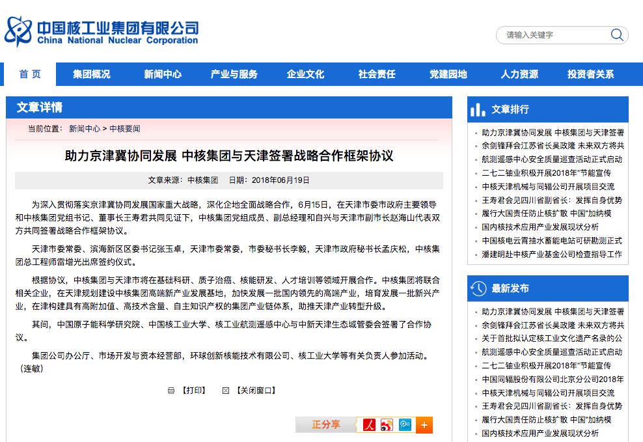Share via the Sina Weibo icon
Image resolution: width=643 pixels, height=442 pixels.
tap(387, 425)
